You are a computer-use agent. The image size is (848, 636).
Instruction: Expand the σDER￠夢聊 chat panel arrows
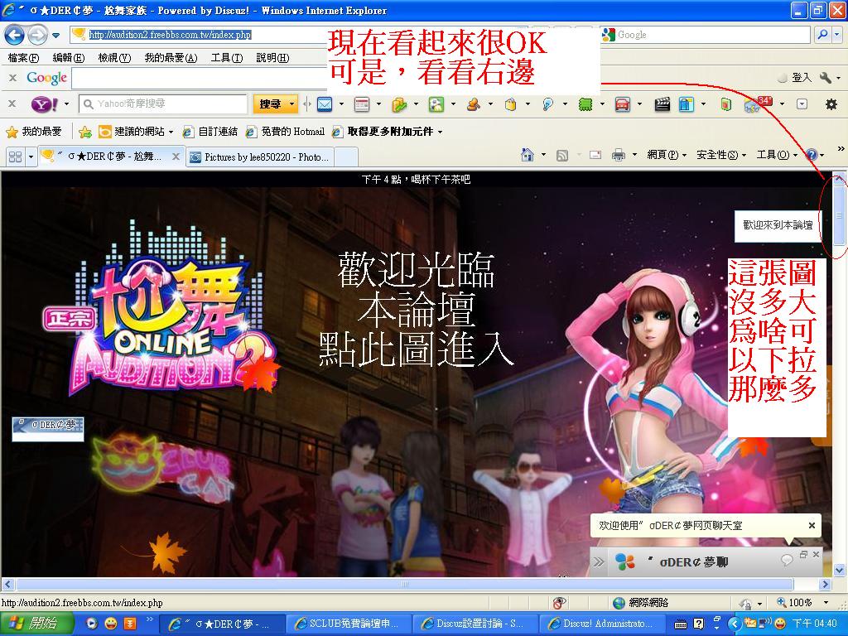pyautogui.click(x=598, y=562)
